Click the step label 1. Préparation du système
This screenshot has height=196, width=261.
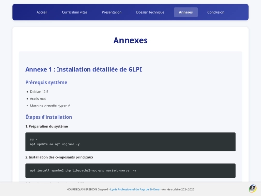pos(46,126)
